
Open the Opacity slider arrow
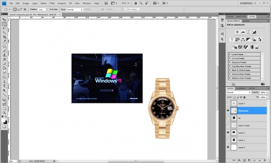(267, 93)
